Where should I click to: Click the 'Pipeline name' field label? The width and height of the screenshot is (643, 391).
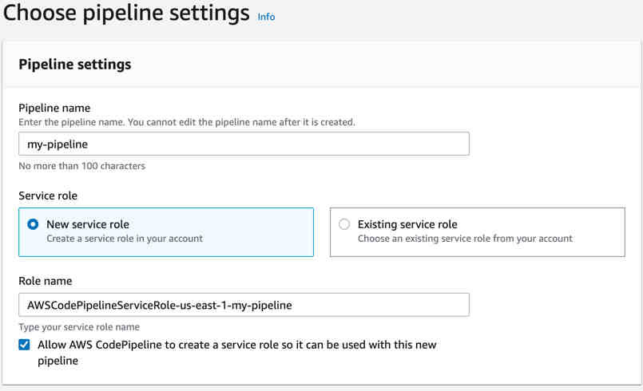(54, 108)
